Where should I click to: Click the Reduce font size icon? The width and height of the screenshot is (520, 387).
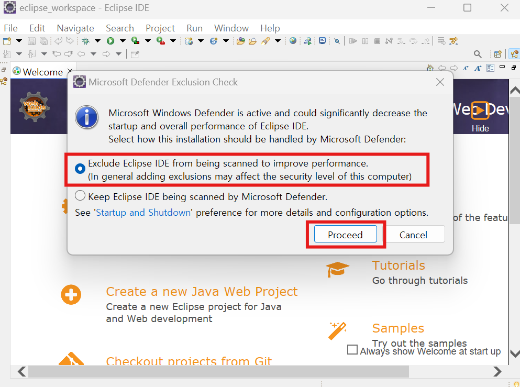pyautogui.click(x=466, y=68)
